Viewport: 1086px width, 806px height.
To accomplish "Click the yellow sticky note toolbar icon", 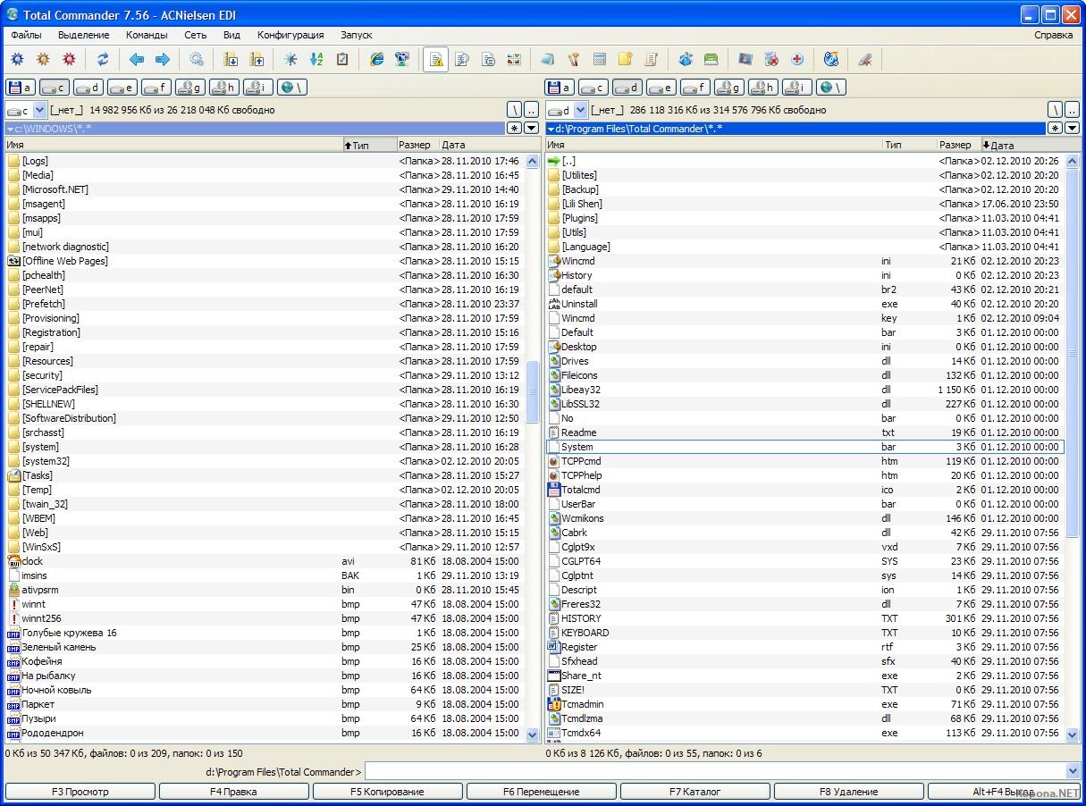I will coord(626,60).
